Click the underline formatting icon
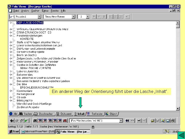 click(104, 17)
